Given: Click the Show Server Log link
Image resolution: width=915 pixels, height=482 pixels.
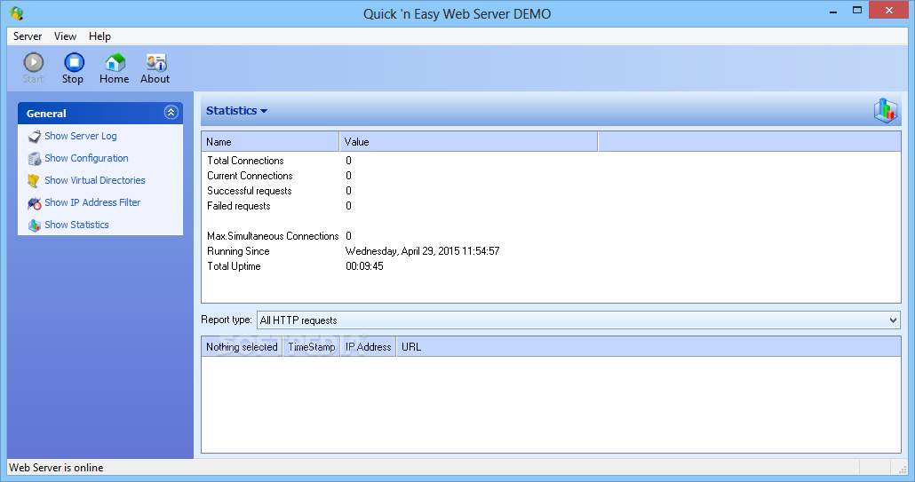Looking at the screenshot, I should [81, 136].
